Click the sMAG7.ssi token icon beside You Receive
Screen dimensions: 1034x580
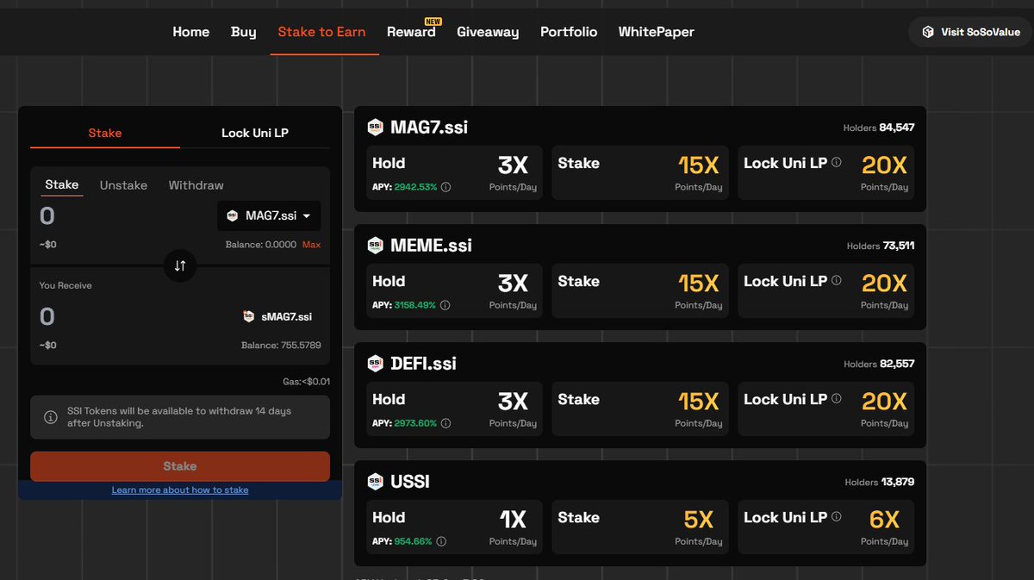coord(250,315)
